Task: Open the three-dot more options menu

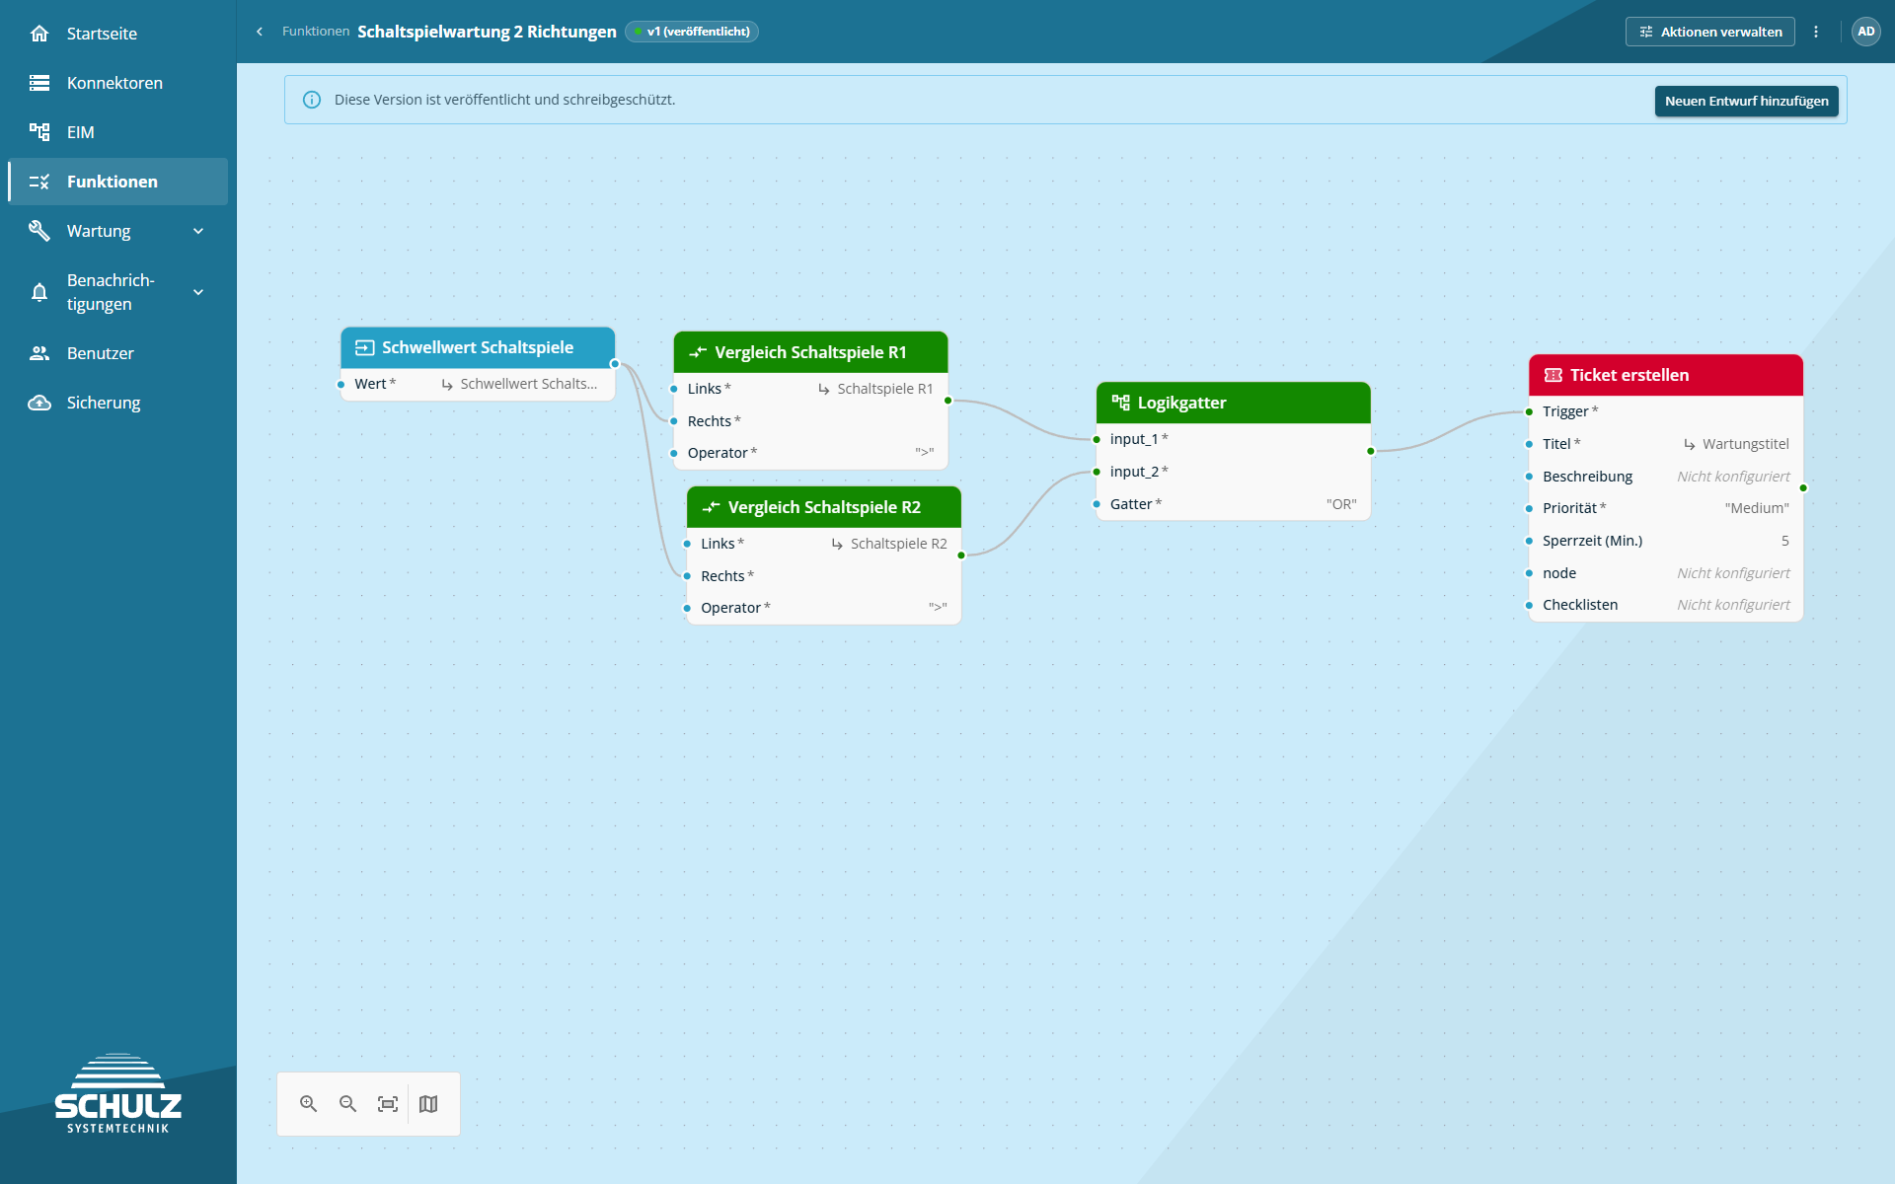Action: point(1816,32)
